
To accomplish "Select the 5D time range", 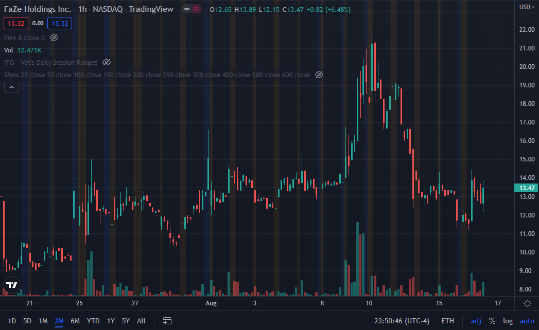I will click(27, 321).
